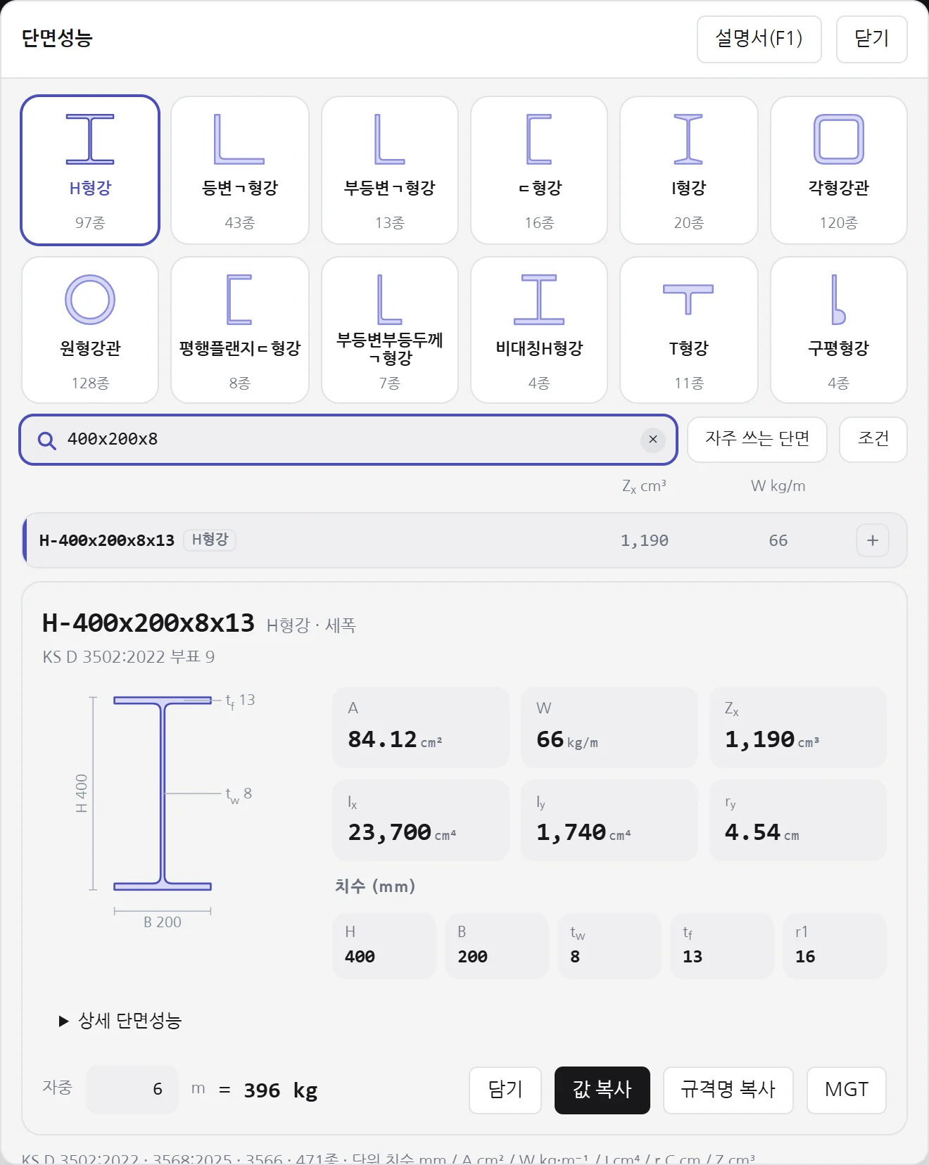The height and width of the screenshot is (1165, 929).
Task: Click the H 400 dimension tile
Action: pos(384,946)
